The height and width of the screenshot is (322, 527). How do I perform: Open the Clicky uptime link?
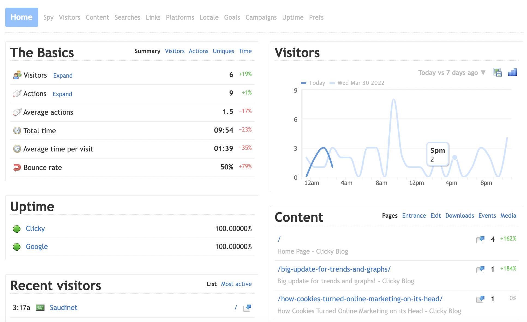tap(35, 229)
